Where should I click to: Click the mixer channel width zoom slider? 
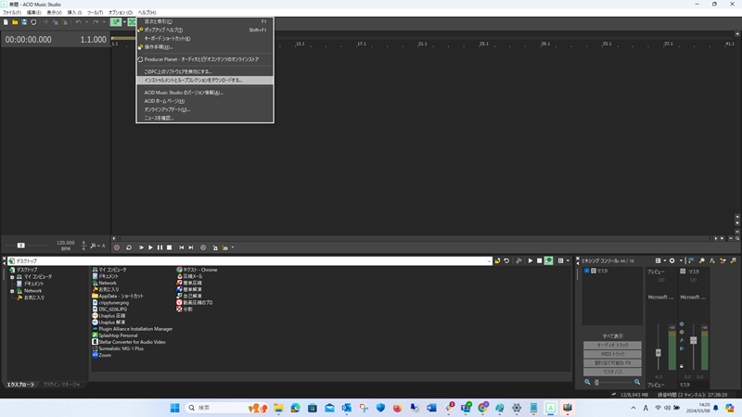coord(596,382)
